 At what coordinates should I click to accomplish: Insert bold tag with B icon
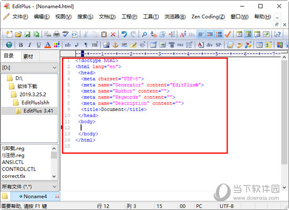[x=21, y=45]
